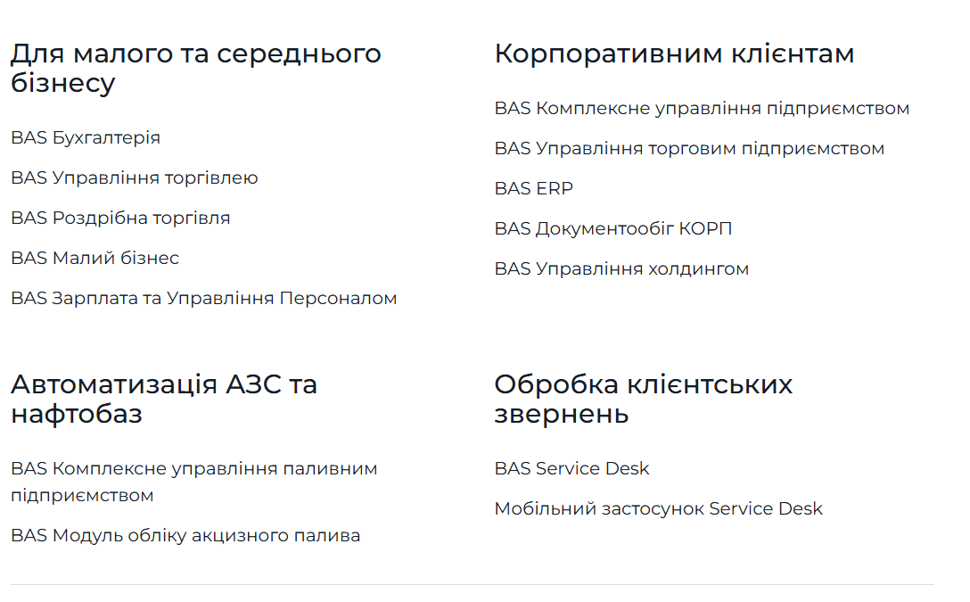The image size is (970, 602).
Task: Open BAS Документообіг КОРП link
Action: click(613, 228)
